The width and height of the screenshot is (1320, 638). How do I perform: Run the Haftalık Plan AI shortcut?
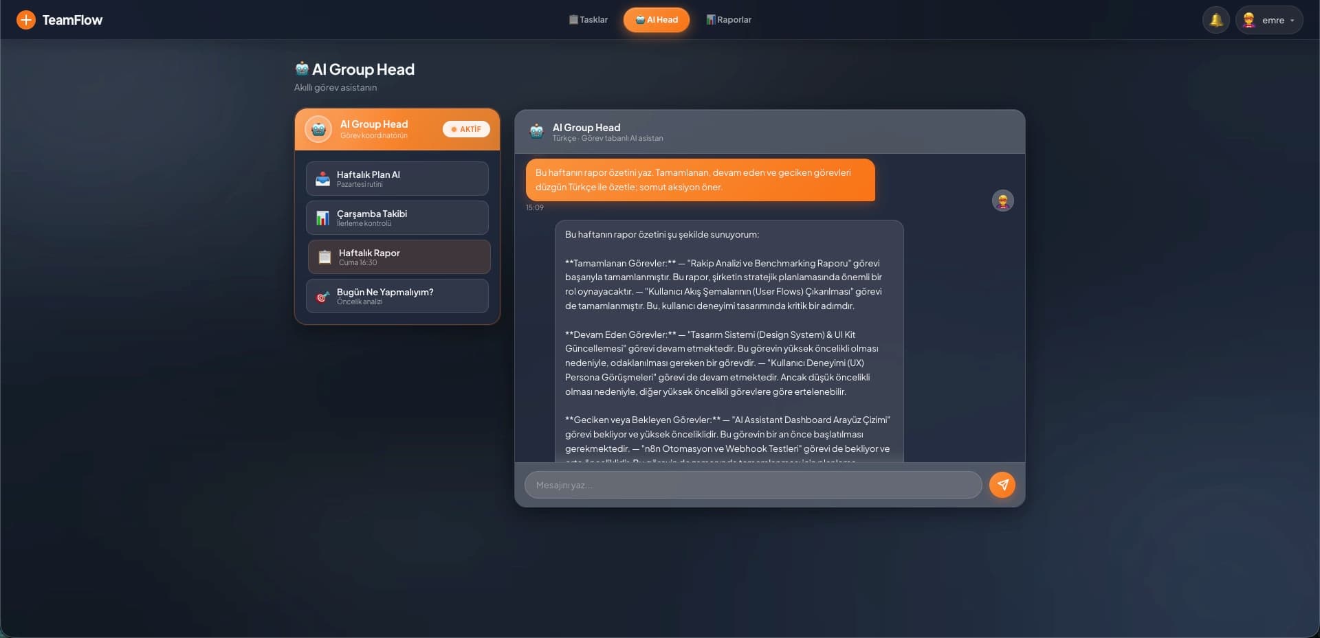point(397,179)
